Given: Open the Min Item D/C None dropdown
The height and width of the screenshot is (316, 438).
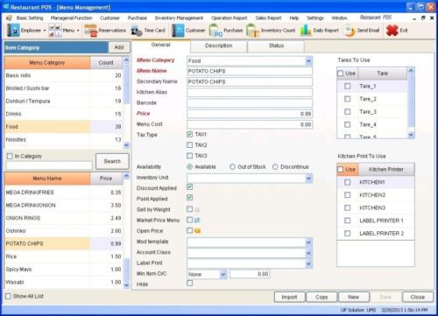Looking at the screenshot, I should point(223,274).
